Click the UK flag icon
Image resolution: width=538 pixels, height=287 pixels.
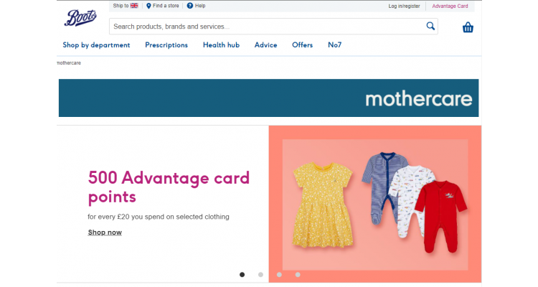134,6
